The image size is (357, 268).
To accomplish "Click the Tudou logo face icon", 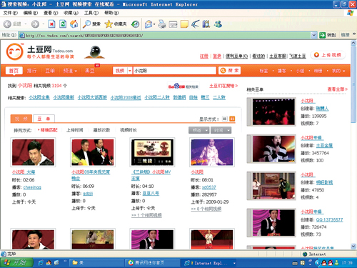I will click(x=14, y=51).
